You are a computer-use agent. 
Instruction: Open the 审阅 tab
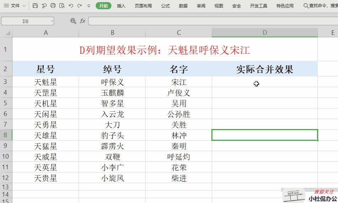click(x=201, y=6)
